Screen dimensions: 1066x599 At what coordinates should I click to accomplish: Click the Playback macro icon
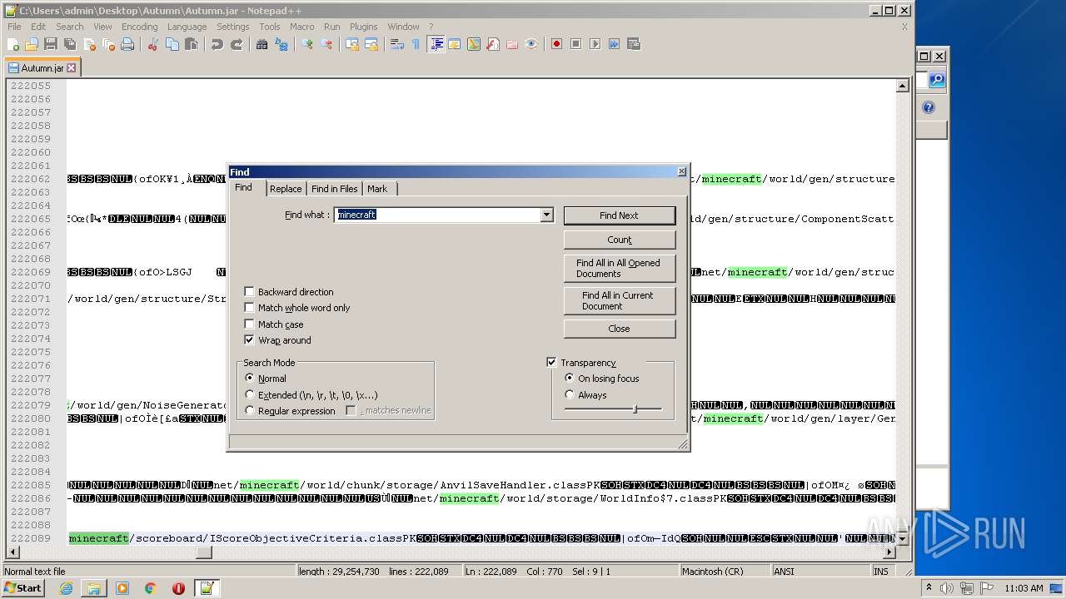tap(595, 44)
